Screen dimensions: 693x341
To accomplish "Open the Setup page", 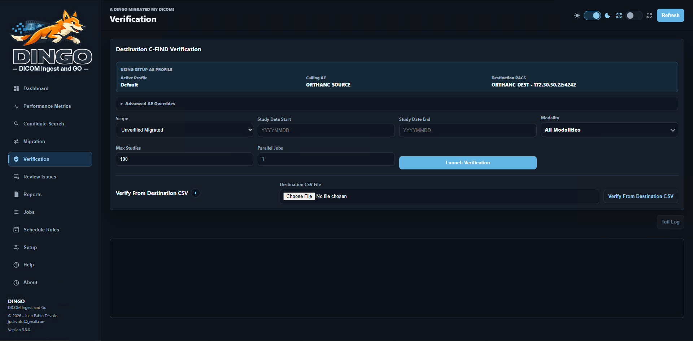I will [x=50, y=247].
